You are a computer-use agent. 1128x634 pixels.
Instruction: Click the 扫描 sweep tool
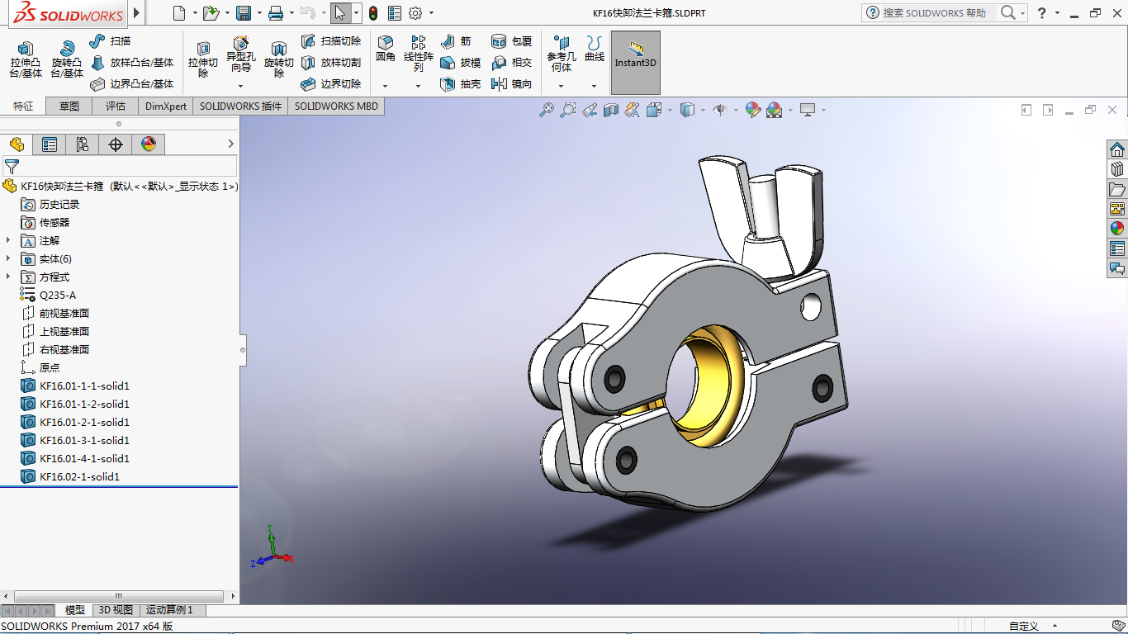pyautogui.click(x=110, y=40)
